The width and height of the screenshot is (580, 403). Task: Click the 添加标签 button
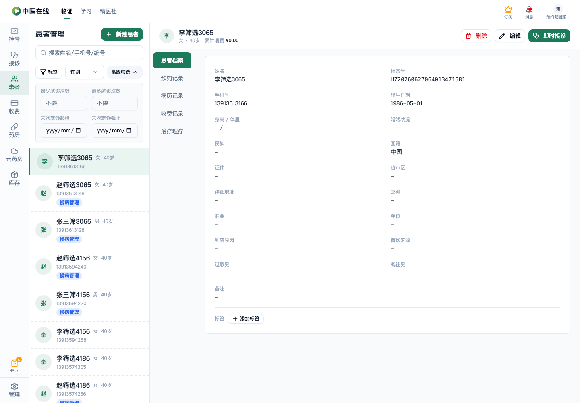[246, 319]
